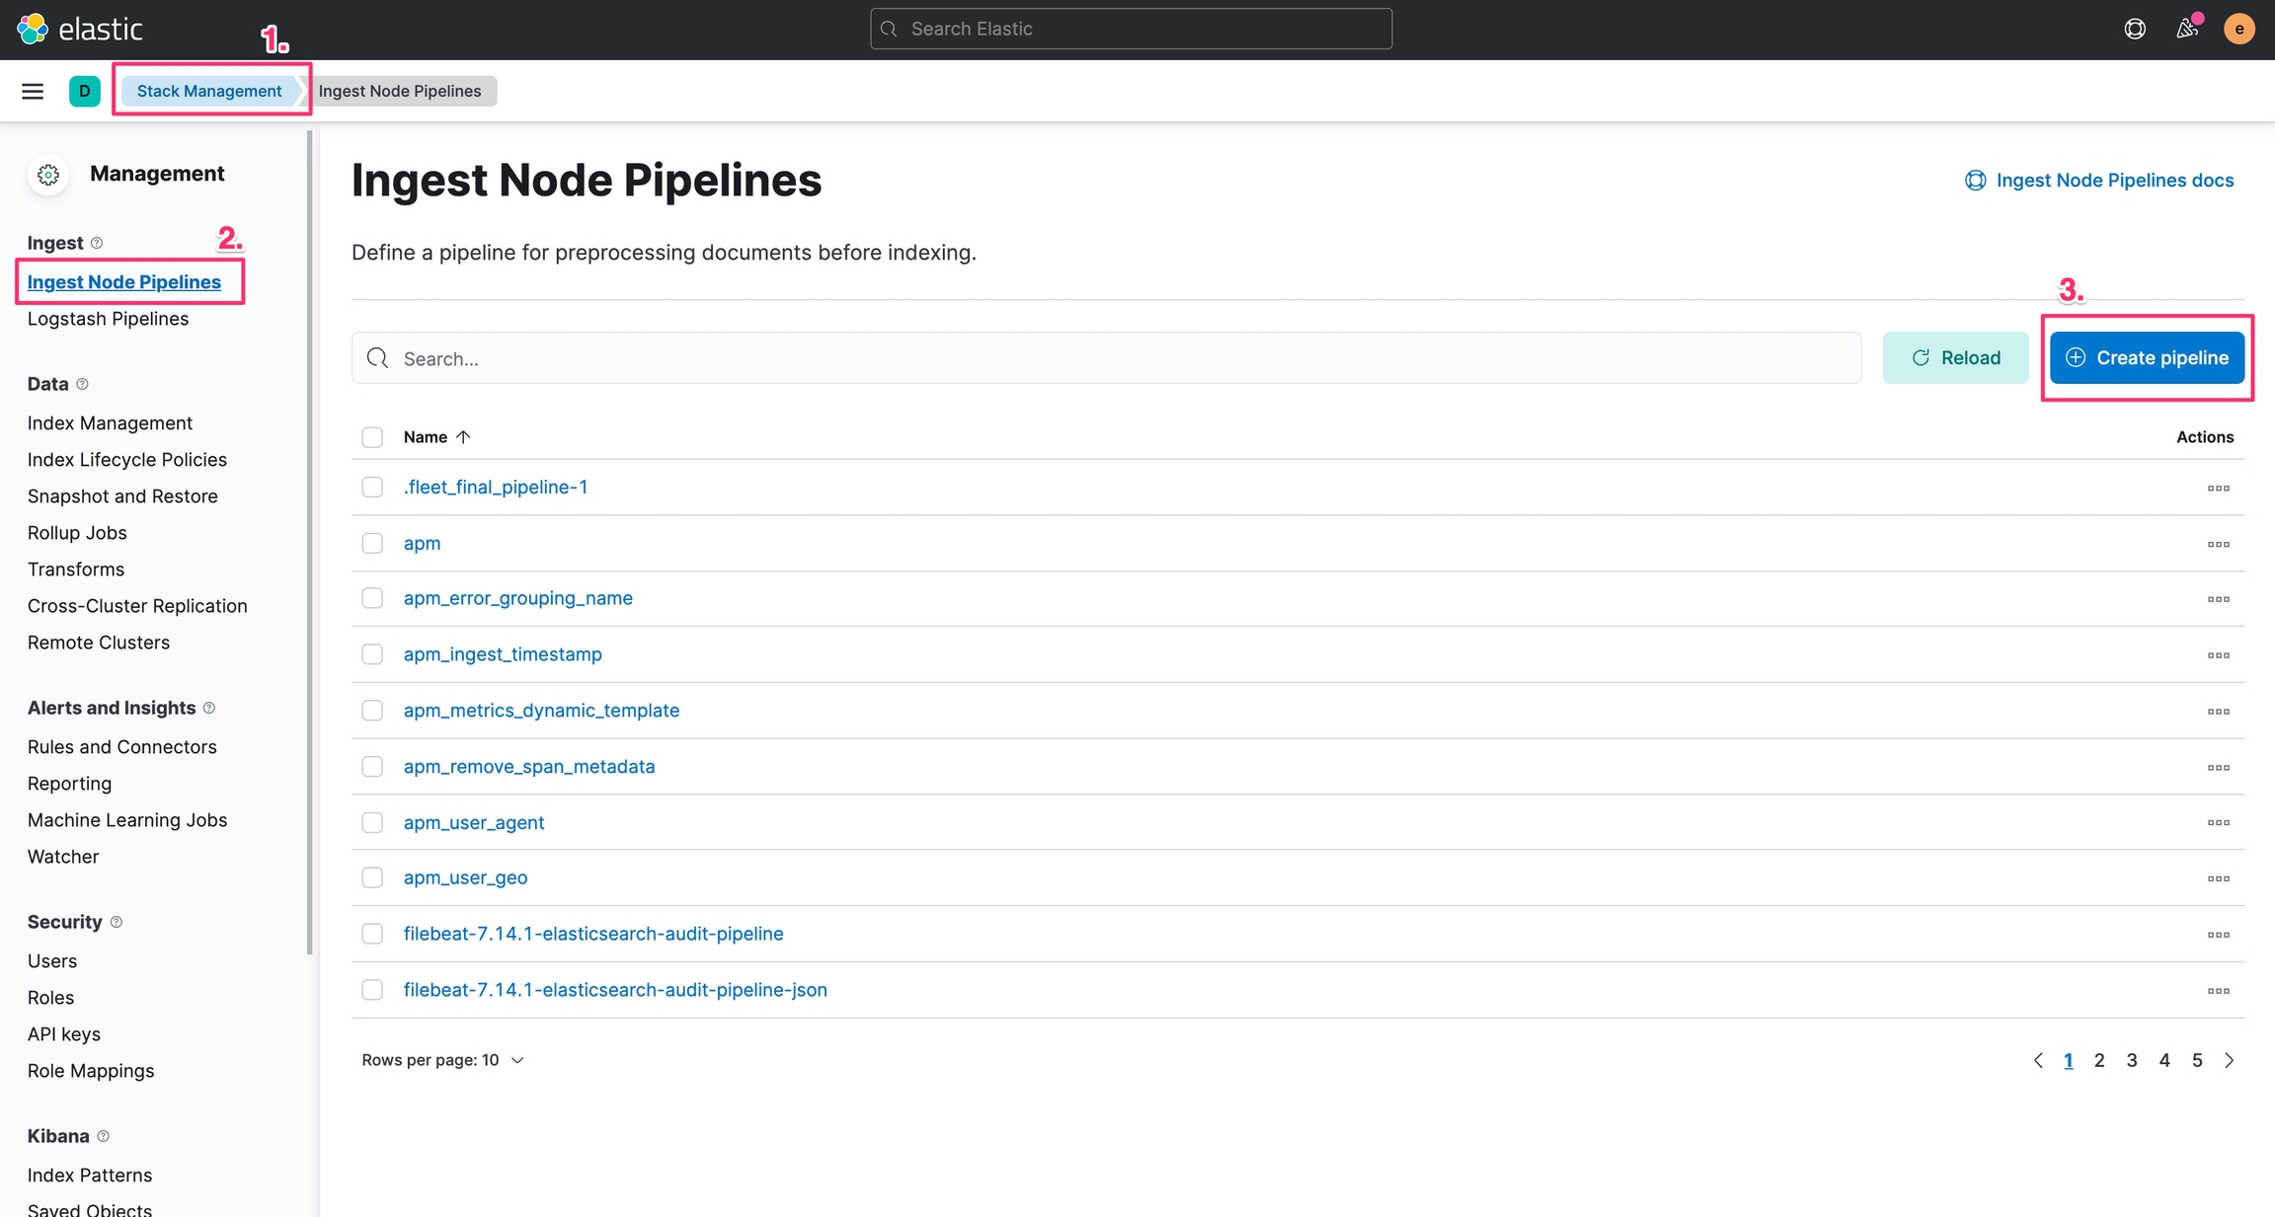This screenshot has width=2275, height=1217.
Task: Select the apm_user_agent pipeline checkbox
Action: click(x=372, y=822)
